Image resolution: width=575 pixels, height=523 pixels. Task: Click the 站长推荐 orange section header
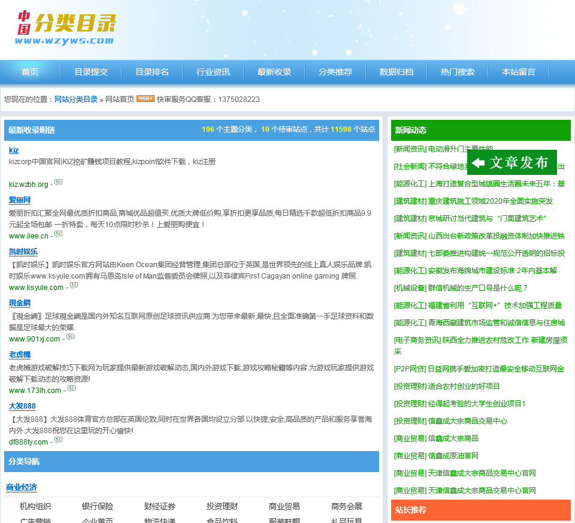(481, 510)
